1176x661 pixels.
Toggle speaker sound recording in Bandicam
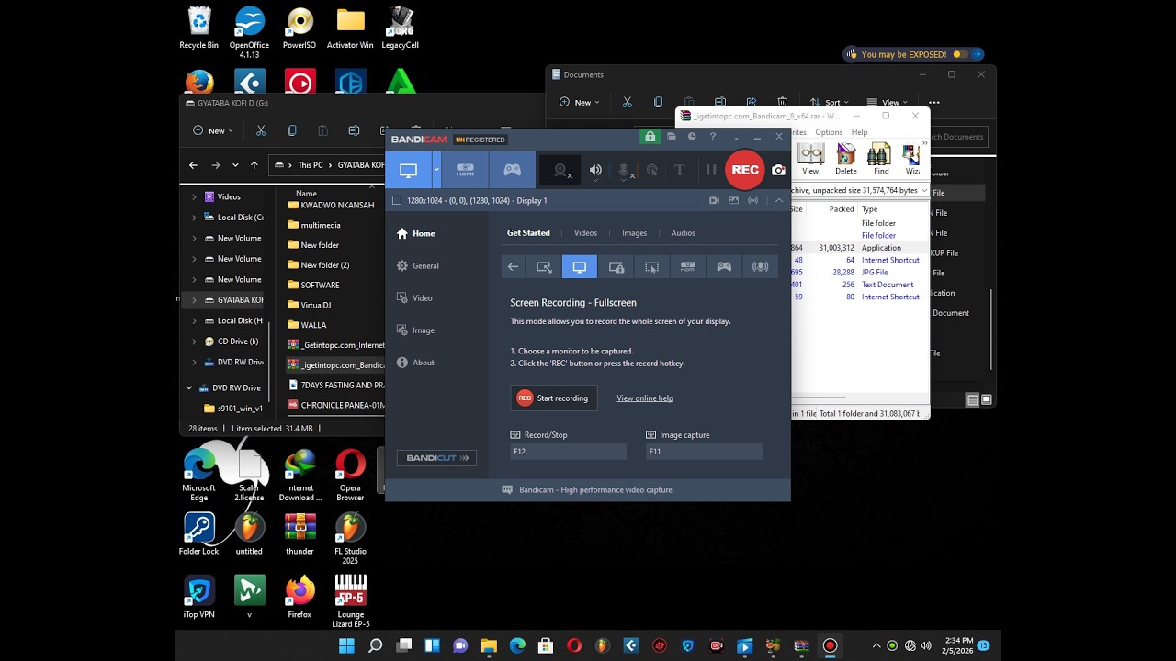click(x=595, y=170)
